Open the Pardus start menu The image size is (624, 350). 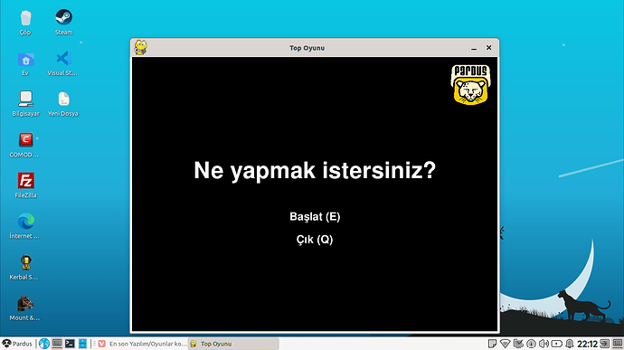tap(16, 344)
